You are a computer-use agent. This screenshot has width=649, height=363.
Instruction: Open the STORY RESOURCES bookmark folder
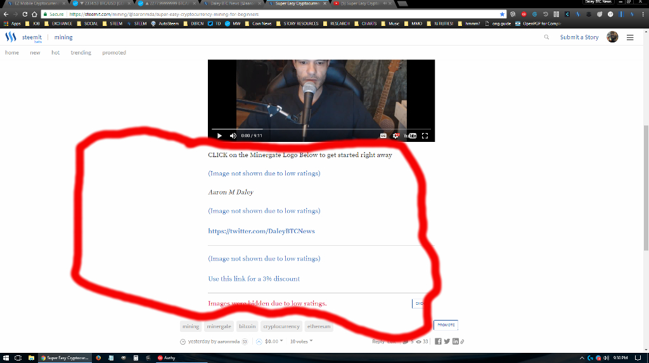(297, 23)
